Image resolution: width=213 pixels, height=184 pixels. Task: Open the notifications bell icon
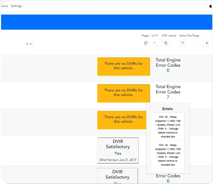click(x=210, y=6)
